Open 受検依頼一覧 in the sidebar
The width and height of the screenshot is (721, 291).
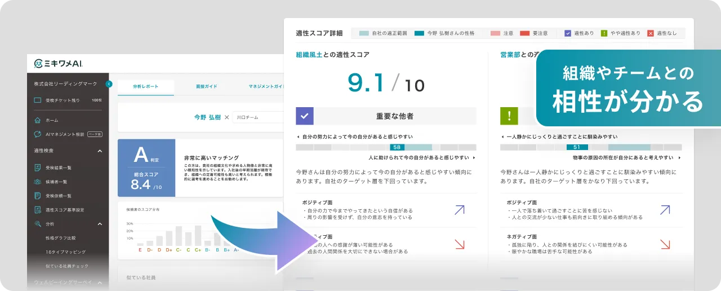[x=59, y=196]
